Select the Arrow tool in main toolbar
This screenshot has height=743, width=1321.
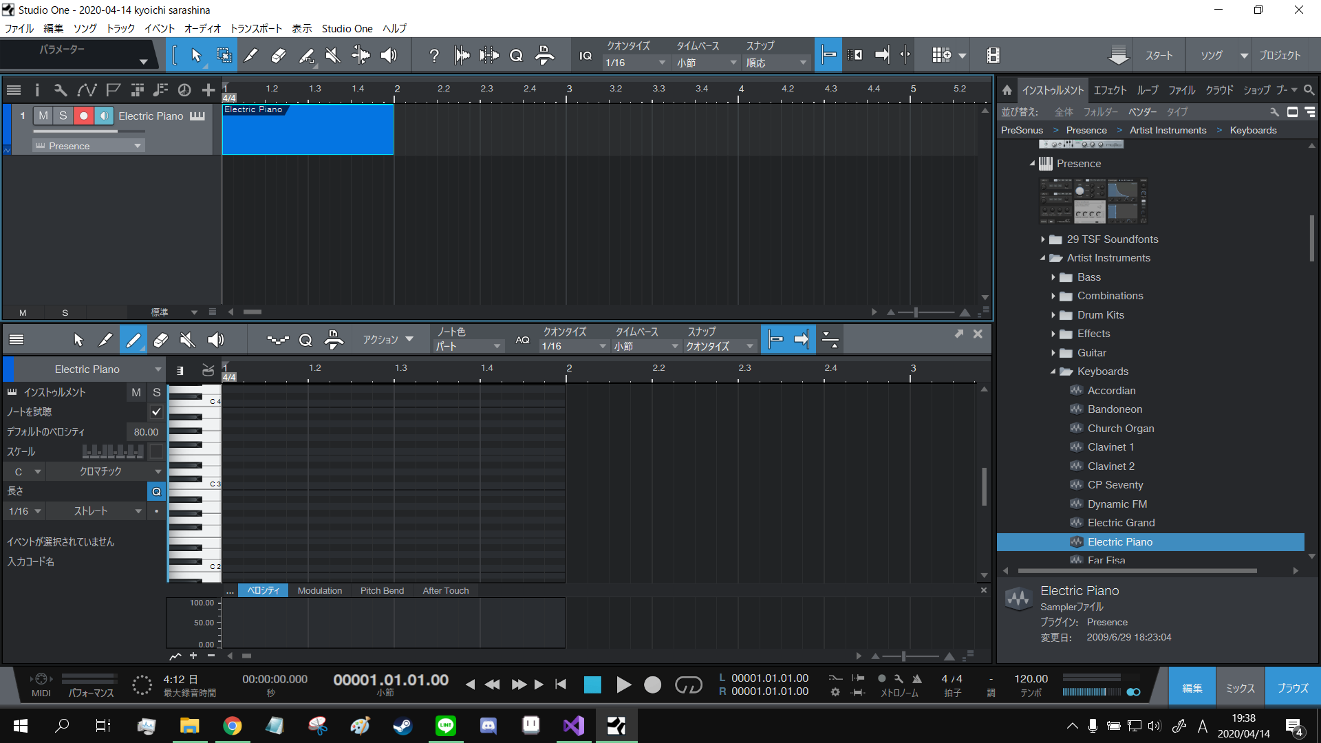point(196,56)
